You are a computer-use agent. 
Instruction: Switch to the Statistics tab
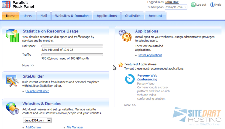[x=133, y=16]
